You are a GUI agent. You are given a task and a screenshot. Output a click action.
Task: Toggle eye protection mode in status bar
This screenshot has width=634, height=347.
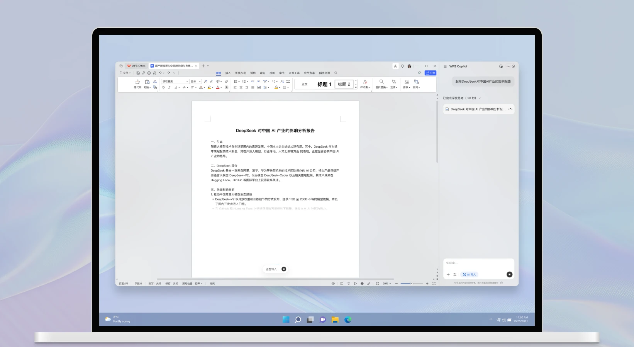[x=333, y=284]
